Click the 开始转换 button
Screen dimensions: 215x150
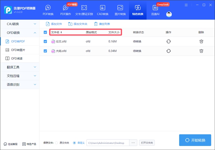click(195, 140)
